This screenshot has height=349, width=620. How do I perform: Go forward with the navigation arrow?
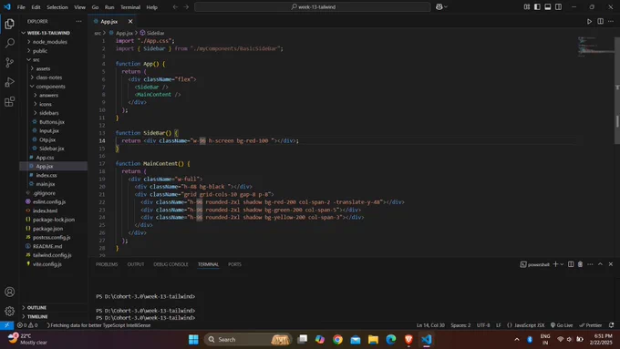click(186, 7)
